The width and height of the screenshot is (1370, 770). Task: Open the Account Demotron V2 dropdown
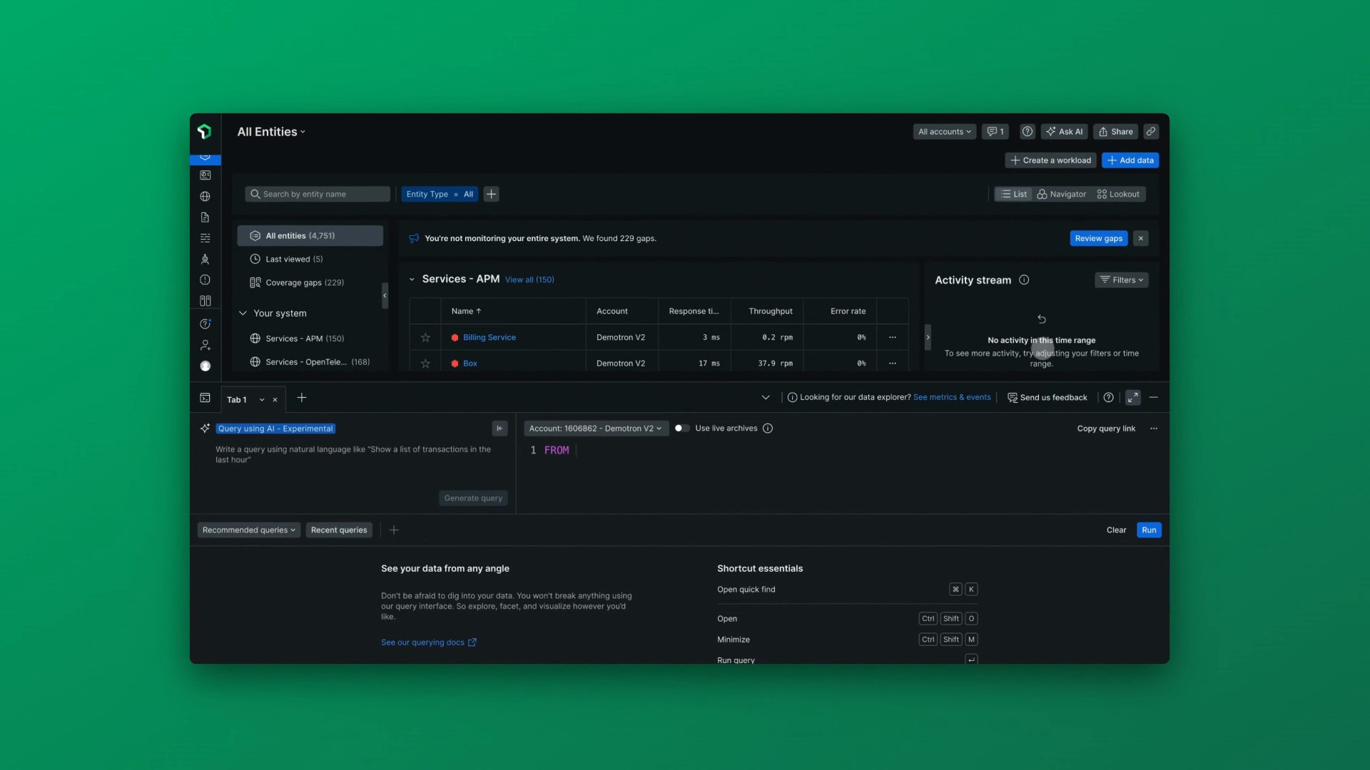(596, 428)
